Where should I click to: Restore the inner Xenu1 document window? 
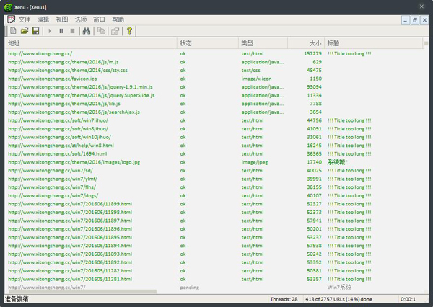click(415, 20)
